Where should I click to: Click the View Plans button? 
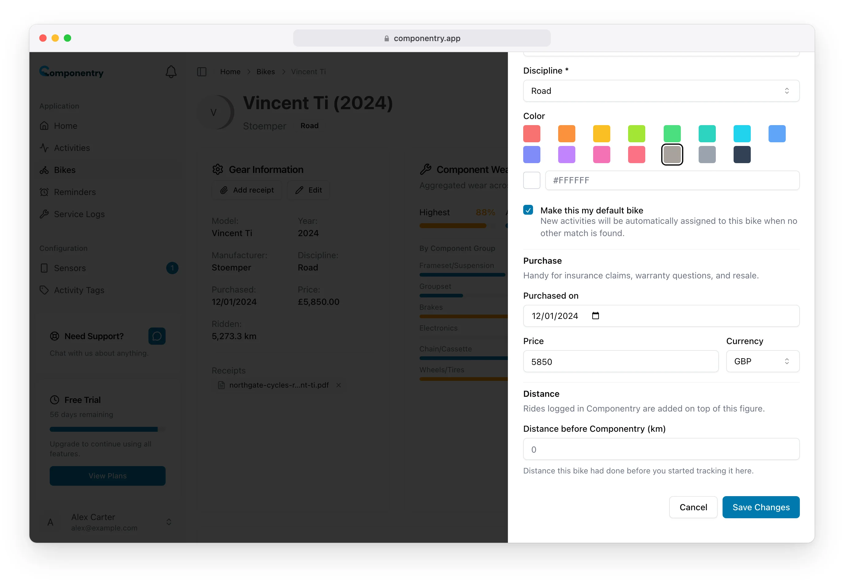pyautogui.click(x=107, y=476)
